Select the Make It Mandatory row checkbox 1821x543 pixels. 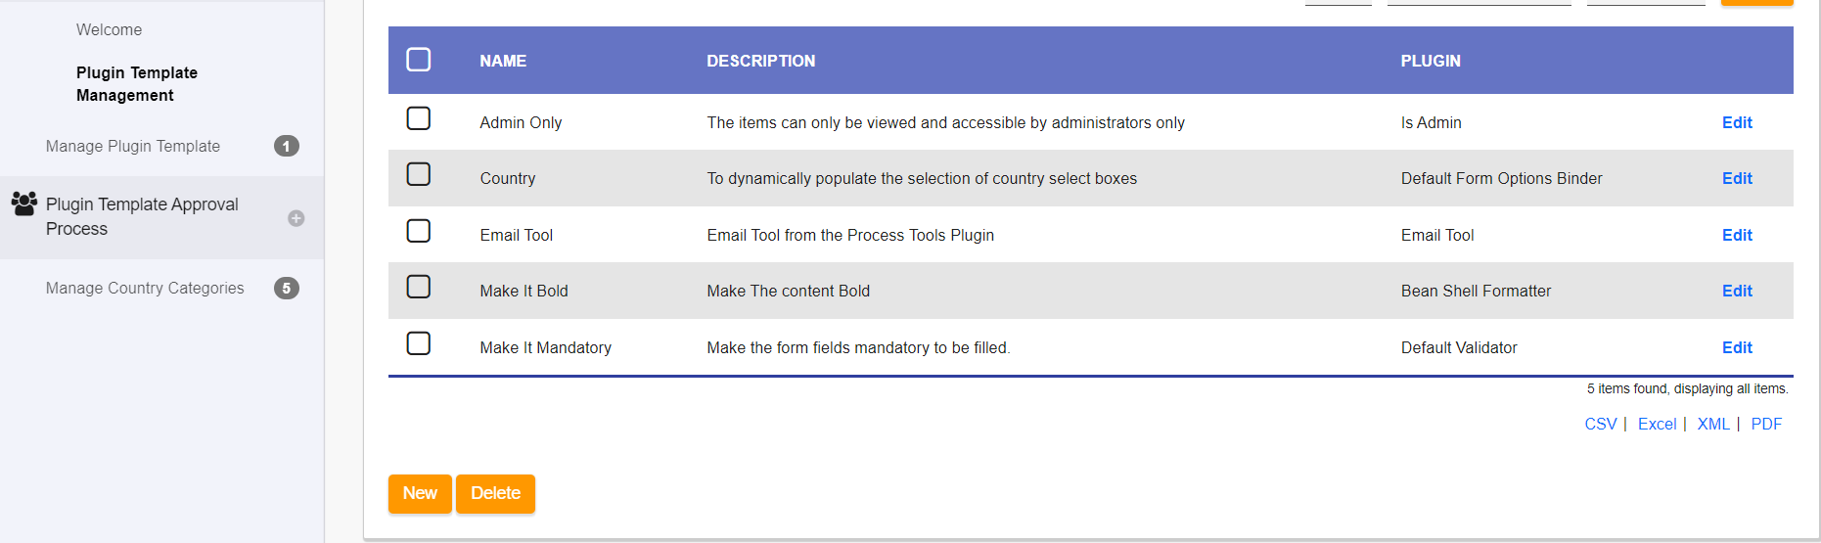click(419, 343)
